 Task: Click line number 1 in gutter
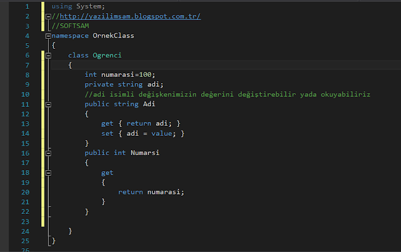coord(27,7)
